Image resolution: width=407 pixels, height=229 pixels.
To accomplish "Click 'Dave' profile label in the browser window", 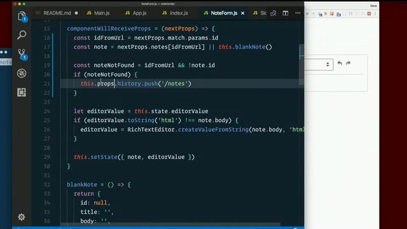I will click(373, 6).
